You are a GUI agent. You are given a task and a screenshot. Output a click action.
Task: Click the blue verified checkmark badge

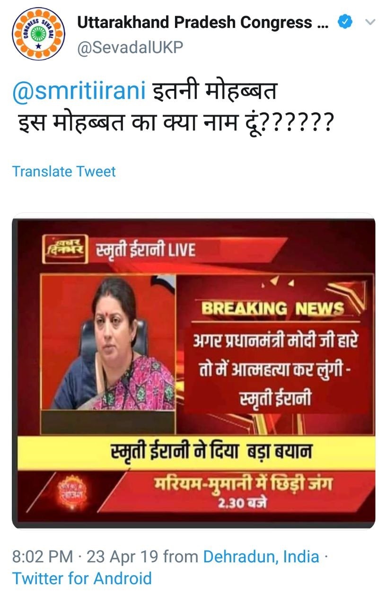point(344,22)
